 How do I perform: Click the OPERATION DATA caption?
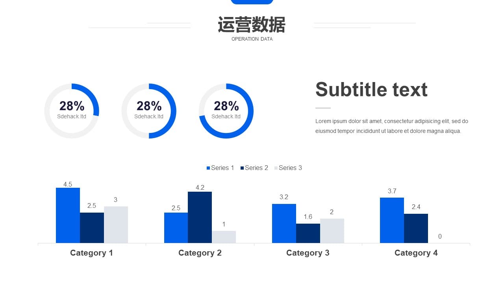click(x=252, y=39)
